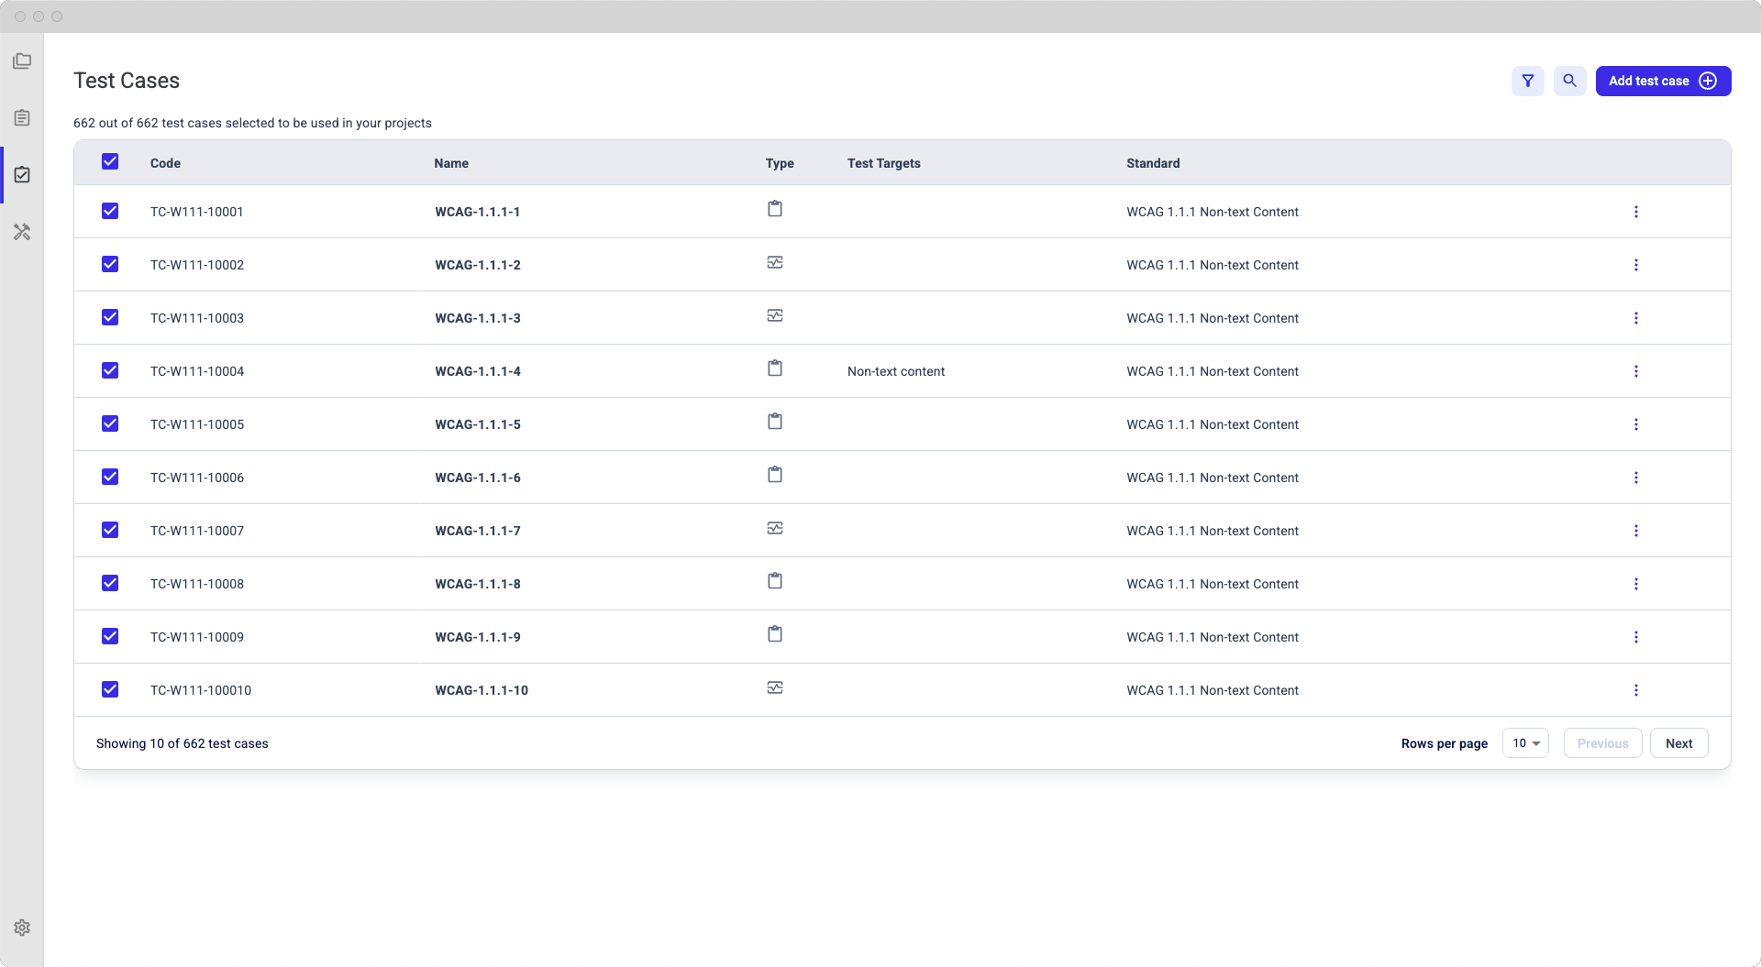Open more options for WCAG-1.1.1-9 row
This screenshot has height=967, width=1761.
coord(1636,637)
